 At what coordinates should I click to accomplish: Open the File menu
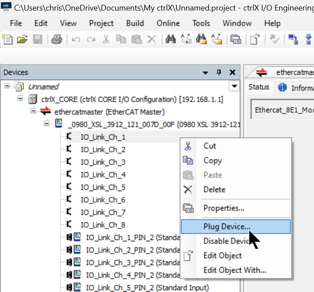[x=16, y=23]
